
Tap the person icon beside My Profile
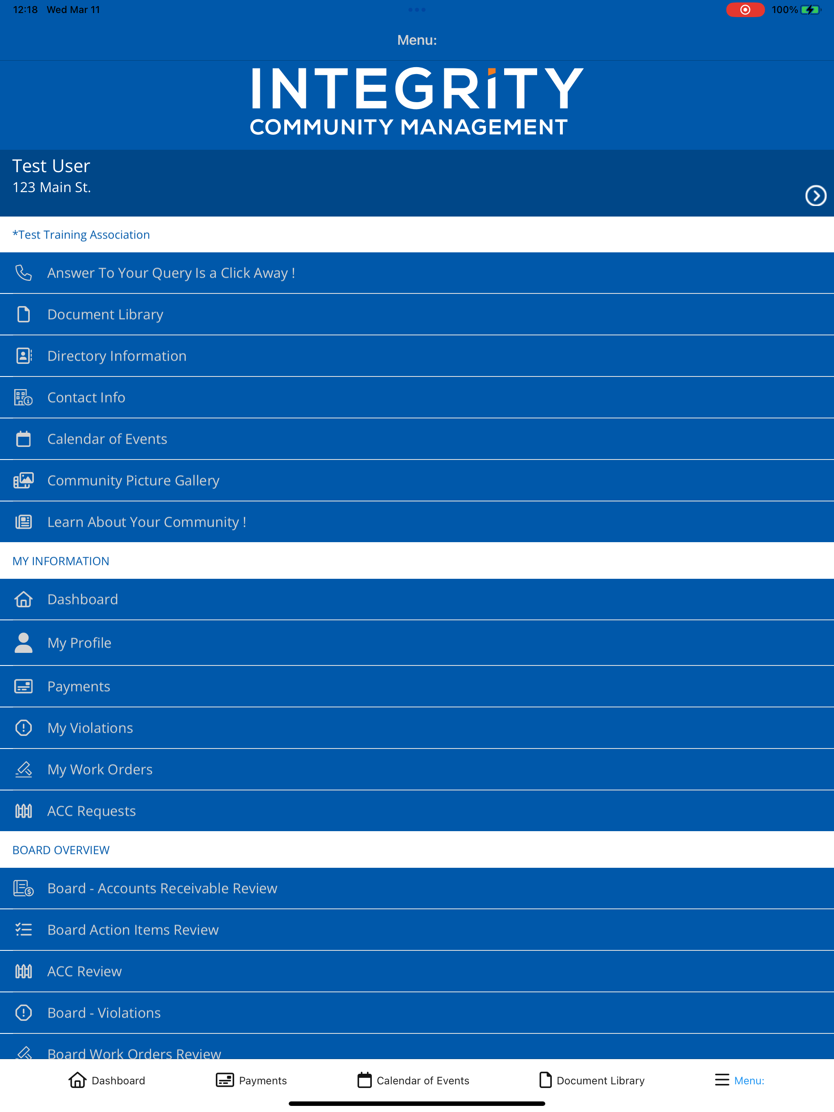click(x=23, y=642)
